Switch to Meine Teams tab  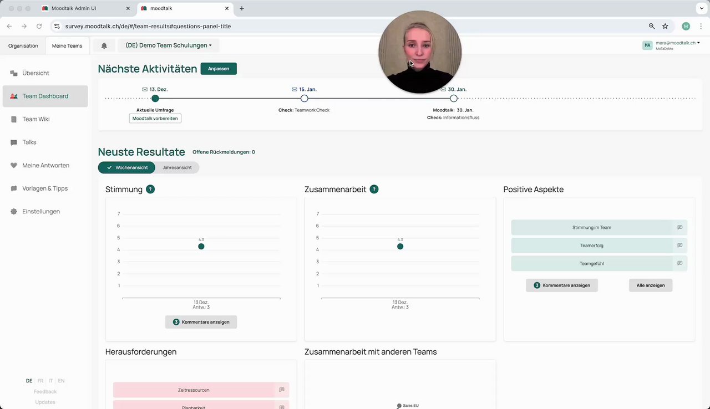(x=67, y=45)
